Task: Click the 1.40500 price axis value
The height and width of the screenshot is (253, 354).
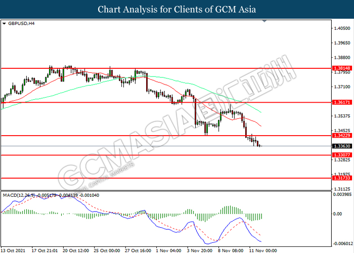Action: (x=342, y=28)
